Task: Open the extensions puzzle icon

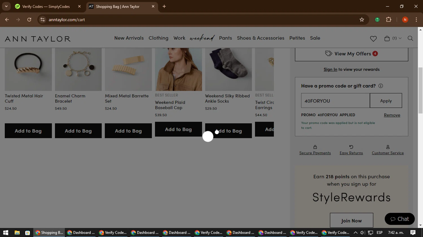Action: tap(389, 20)
